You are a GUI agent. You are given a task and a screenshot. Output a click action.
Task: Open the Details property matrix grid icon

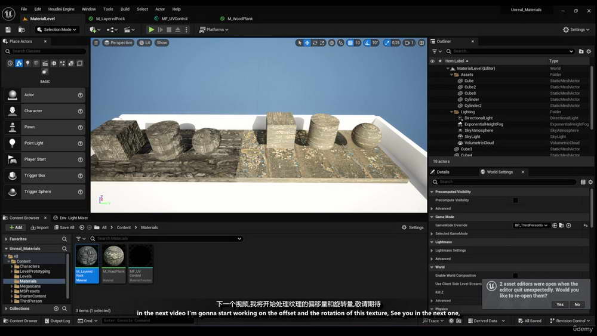(583, 182)
